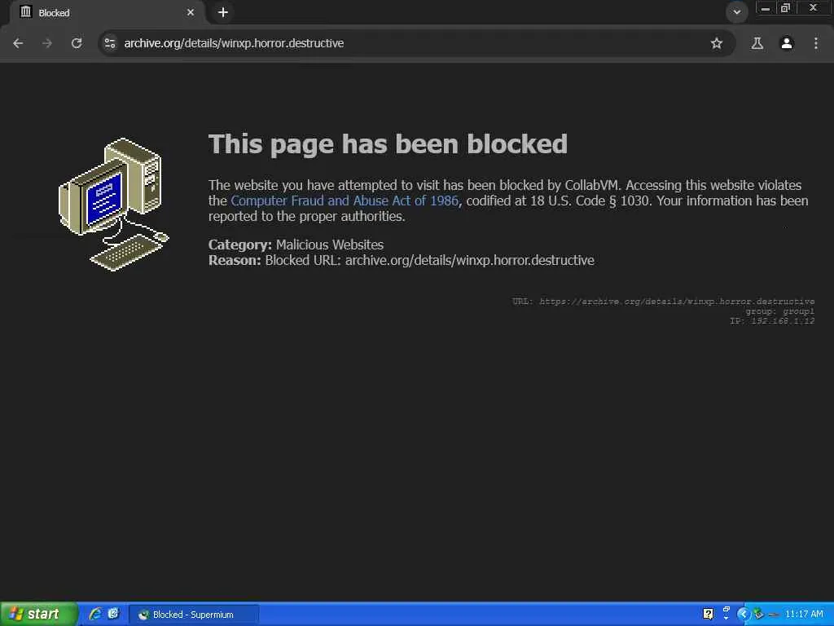Go back to the previous page

point(18,43)
